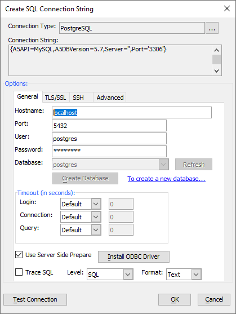Screen dimensions: 236x314
Task: Expand Login timeout dropdown
Action: [x=96, y=204]
